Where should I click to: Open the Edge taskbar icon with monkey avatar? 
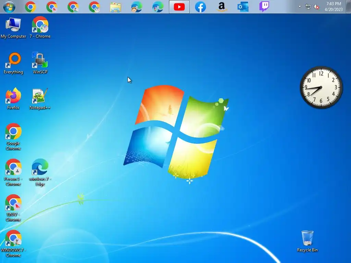(x=136, y=7)
